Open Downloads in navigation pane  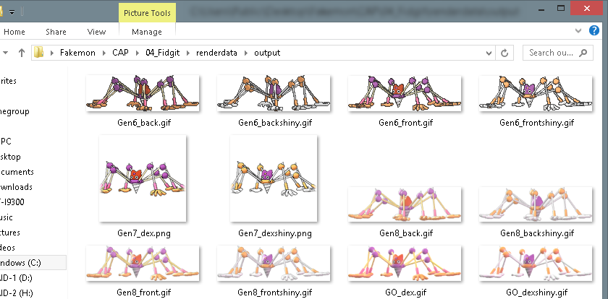pyautogui.click(x=16, y=187)
